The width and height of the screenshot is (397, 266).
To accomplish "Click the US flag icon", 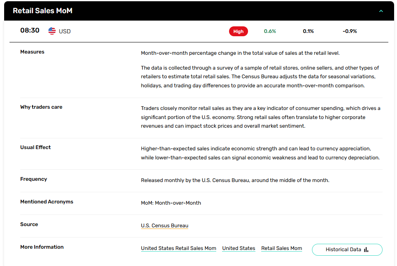I will pos(52,31).
